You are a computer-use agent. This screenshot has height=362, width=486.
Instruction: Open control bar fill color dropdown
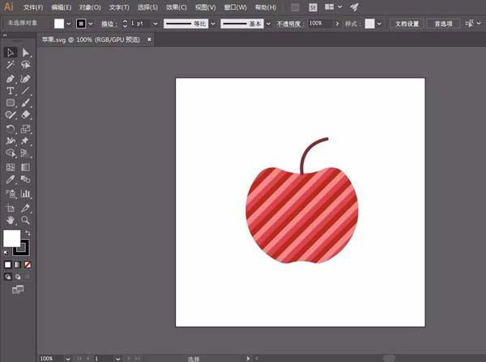pyautogui.click(x=69, y=23)
